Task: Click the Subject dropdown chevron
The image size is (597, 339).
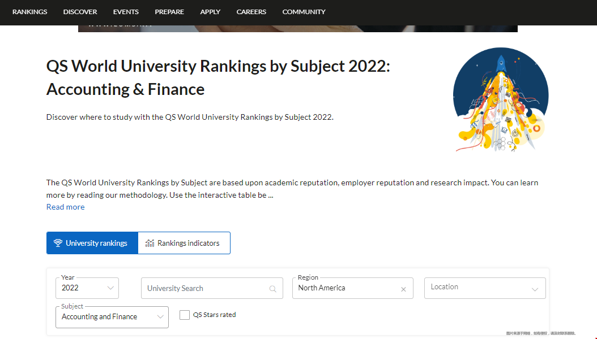Action: click(160, 316)
